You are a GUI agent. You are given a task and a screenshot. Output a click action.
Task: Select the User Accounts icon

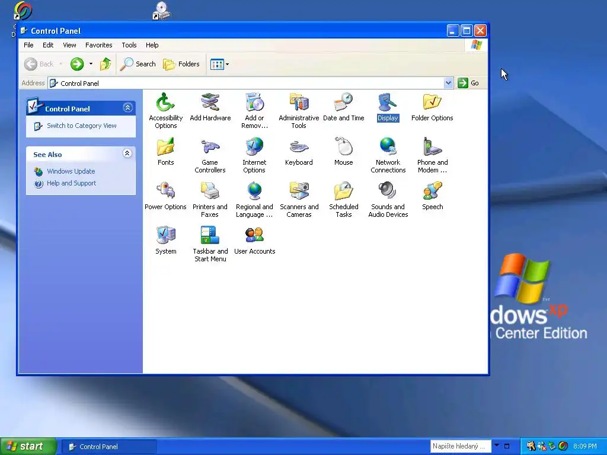pyautogui.click(x=254, y=241)
